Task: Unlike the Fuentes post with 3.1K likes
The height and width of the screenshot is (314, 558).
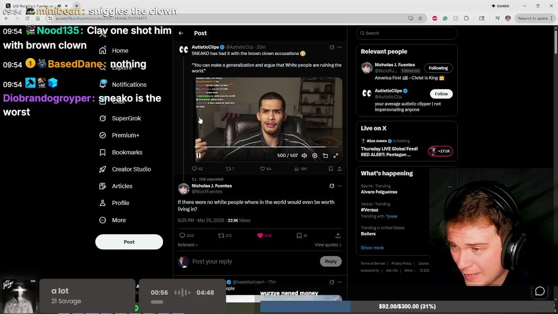Action: [264, 235]
